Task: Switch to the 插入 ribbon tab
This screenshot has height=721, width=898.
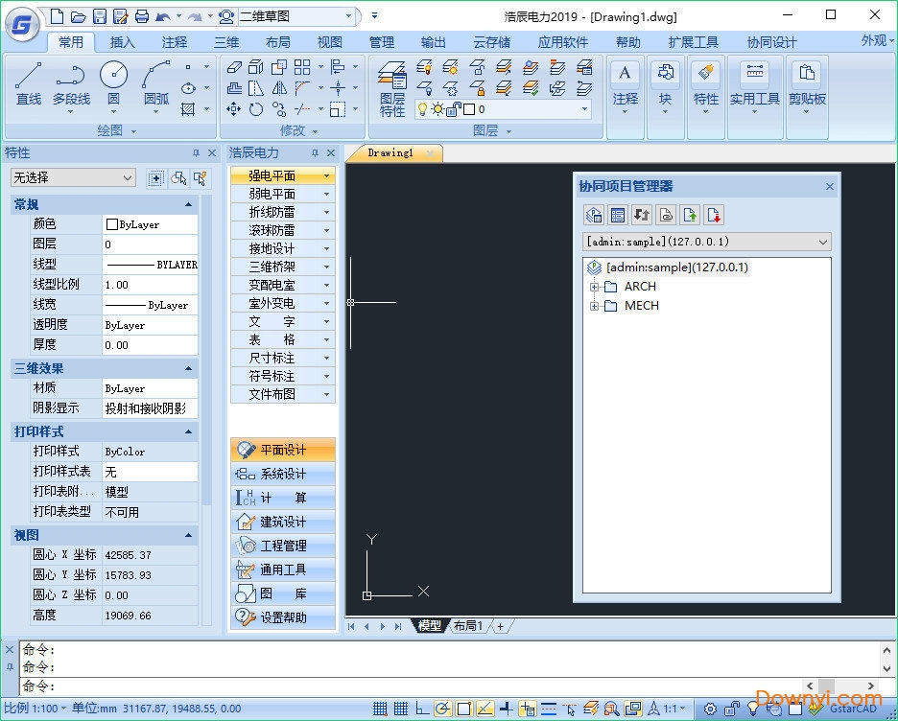Action: click(x=123, y=42)
